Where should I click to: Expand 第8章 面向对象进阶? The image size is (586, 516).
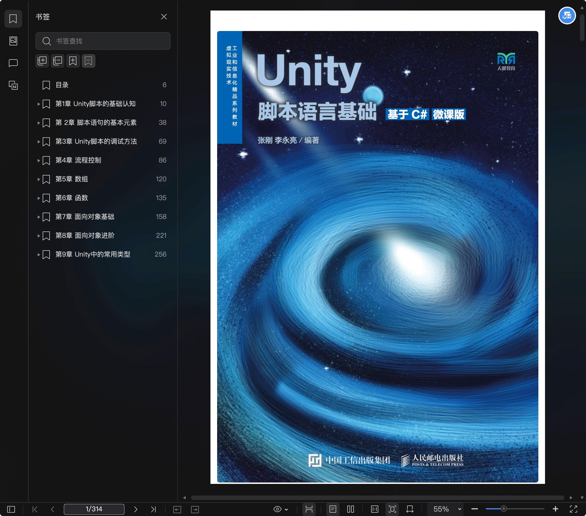pyautogui.click(x=38, y=236)
